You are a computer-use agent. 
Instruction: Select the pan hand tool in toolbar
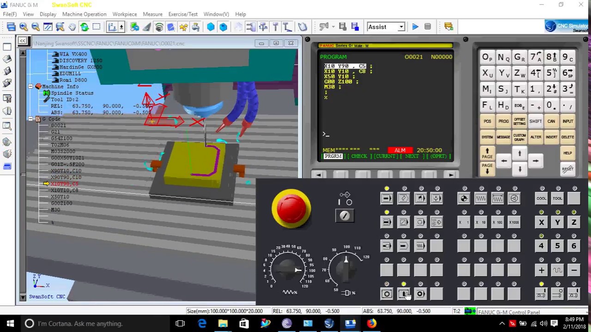[x=72, y=27]
